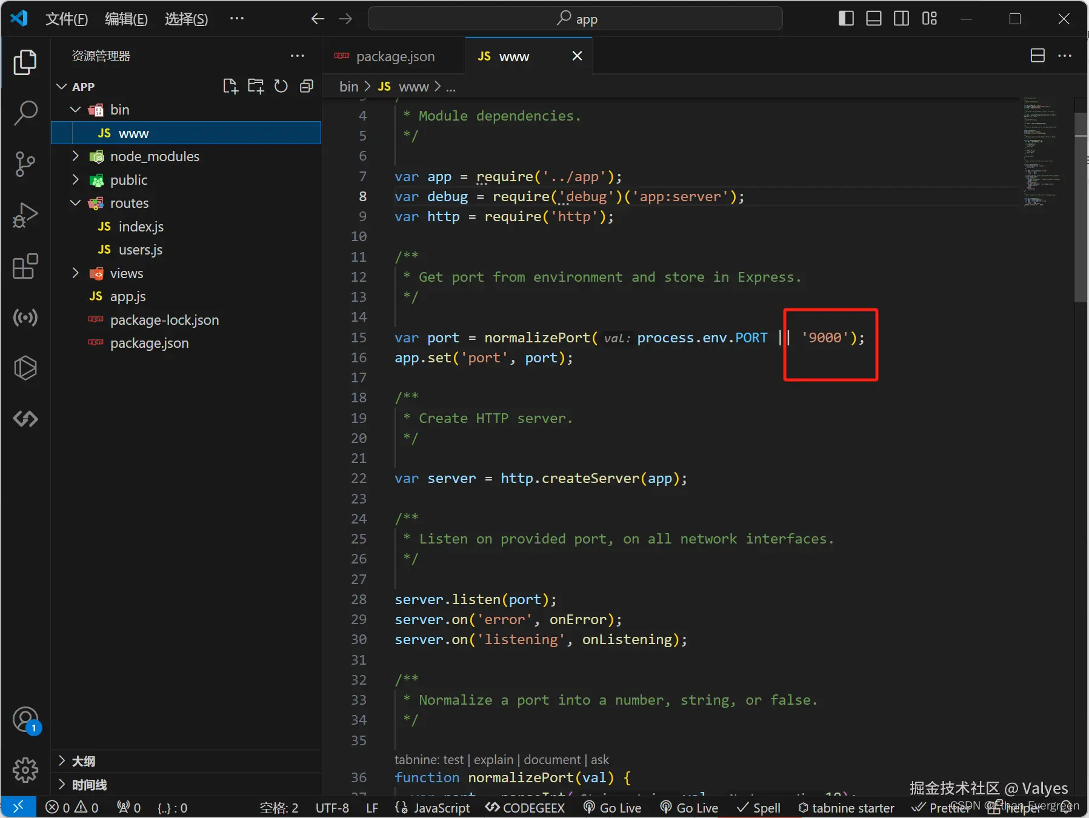Viewport: 1089px width, 818px height.
Task: Click the New Folder icon in explorer
Action: click(x=256, y=87)
